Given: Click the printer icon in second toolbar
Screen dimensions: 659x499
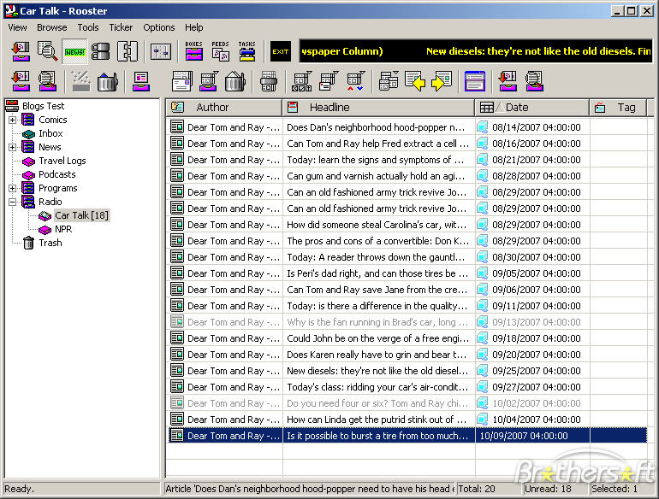Looking at the screenshot, I should [269, 81].
